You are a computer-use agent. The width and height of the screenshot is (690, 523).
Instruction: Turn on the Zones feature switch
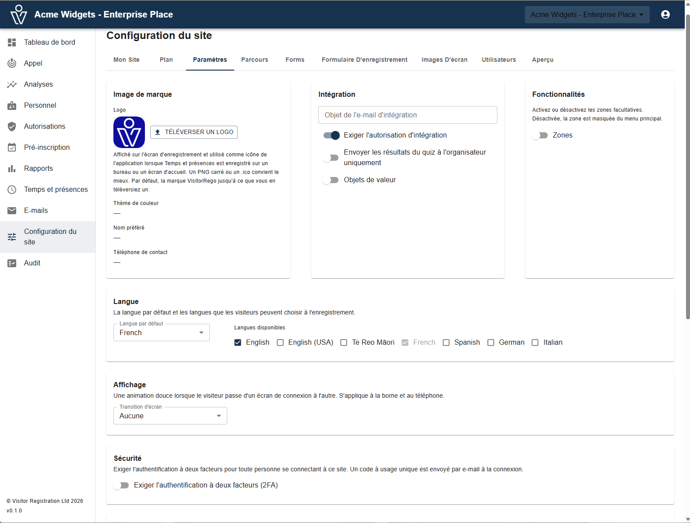[540, 135]
